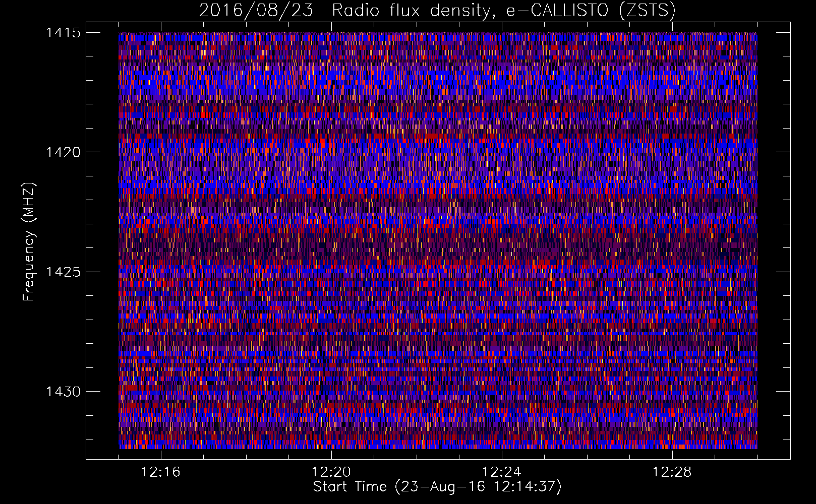
Task: Click the 12:16 time axis label
Action: [161, 472]
